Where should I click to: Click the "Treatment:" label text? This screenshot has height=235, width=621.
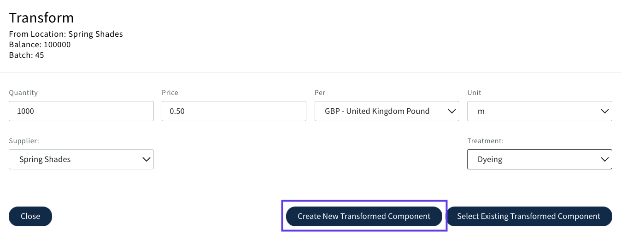[485, 141]
